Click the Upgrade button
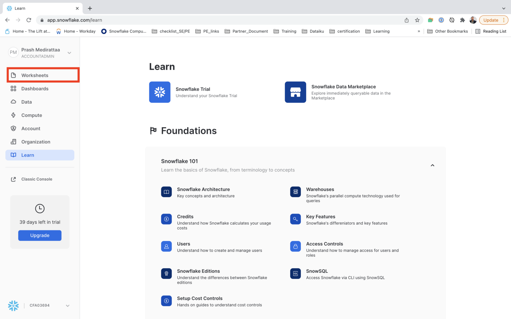The height and width of the screenshot is (319, 511). click(x=40, y=236)
